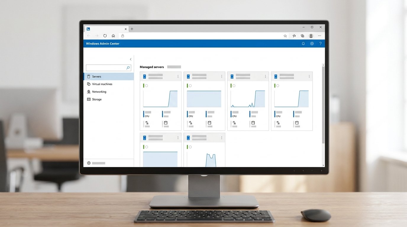
Task: Select the radio circle on the first top-row card
Action: 146,86
